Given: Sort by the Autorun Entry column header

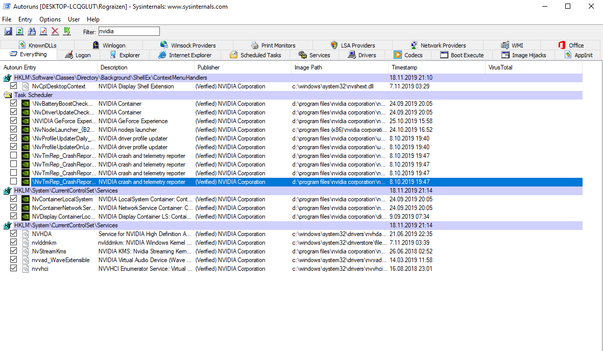Looking at the screenshot, I should (49, 67).
